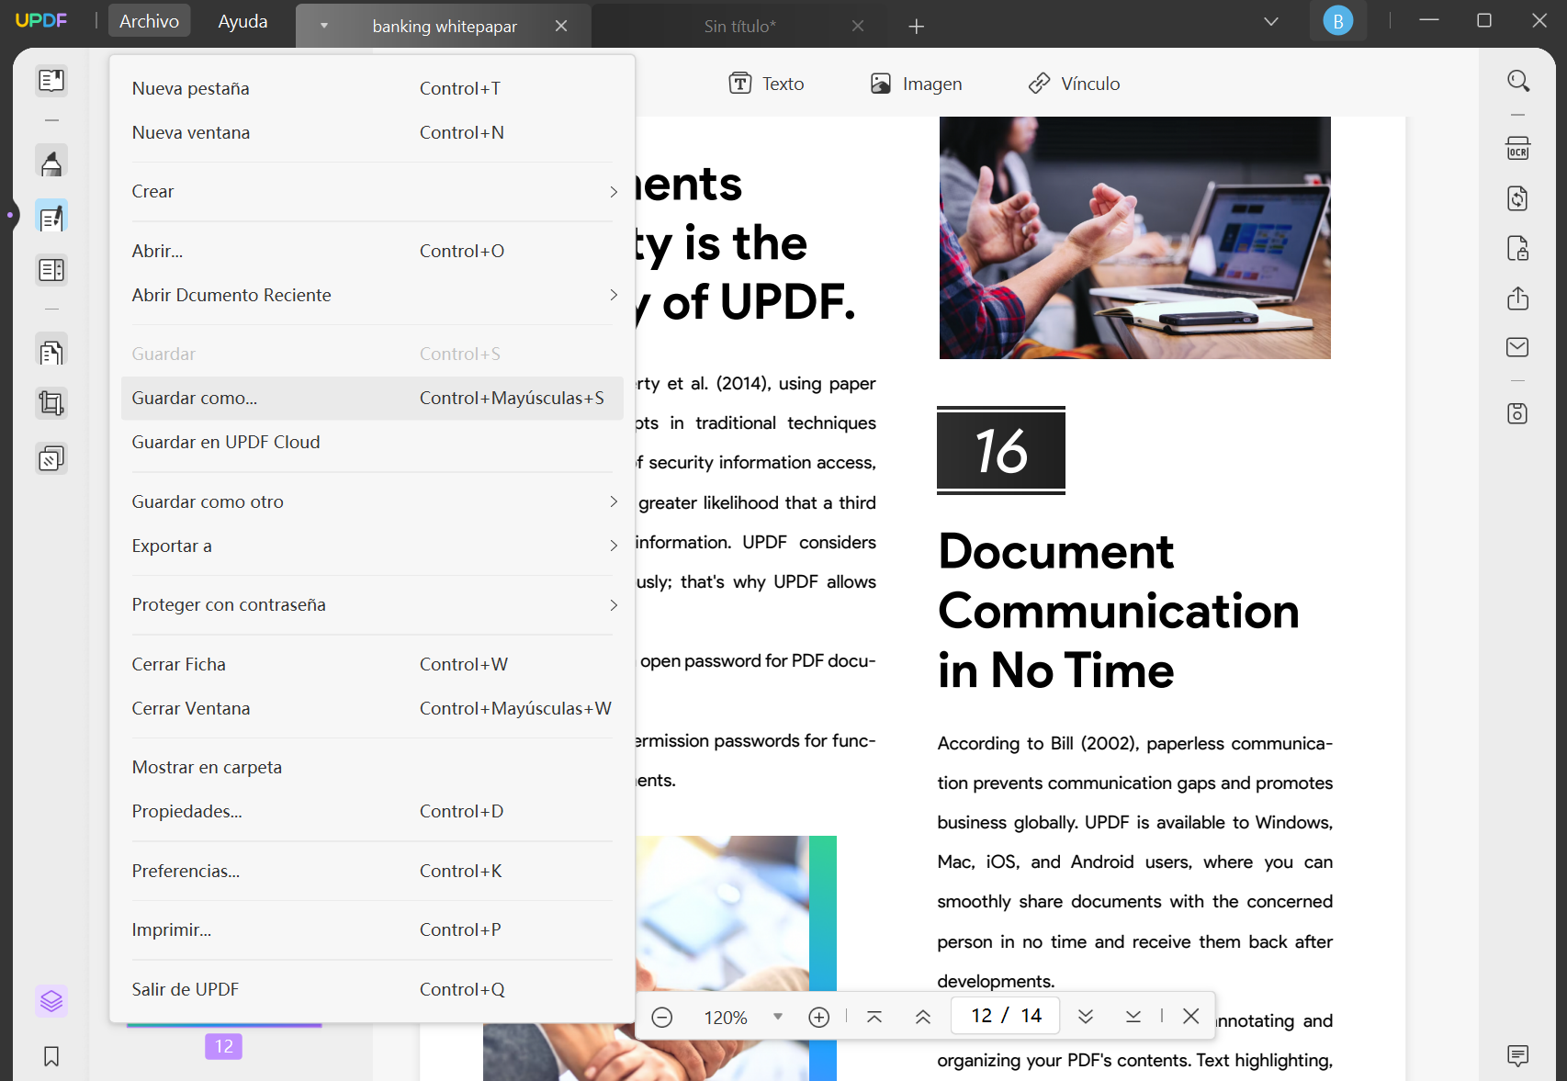The height and width of the screenshot is (1081, 1567).
Task: Open the zoom percentage dropdown
Action: [777, 1017]
